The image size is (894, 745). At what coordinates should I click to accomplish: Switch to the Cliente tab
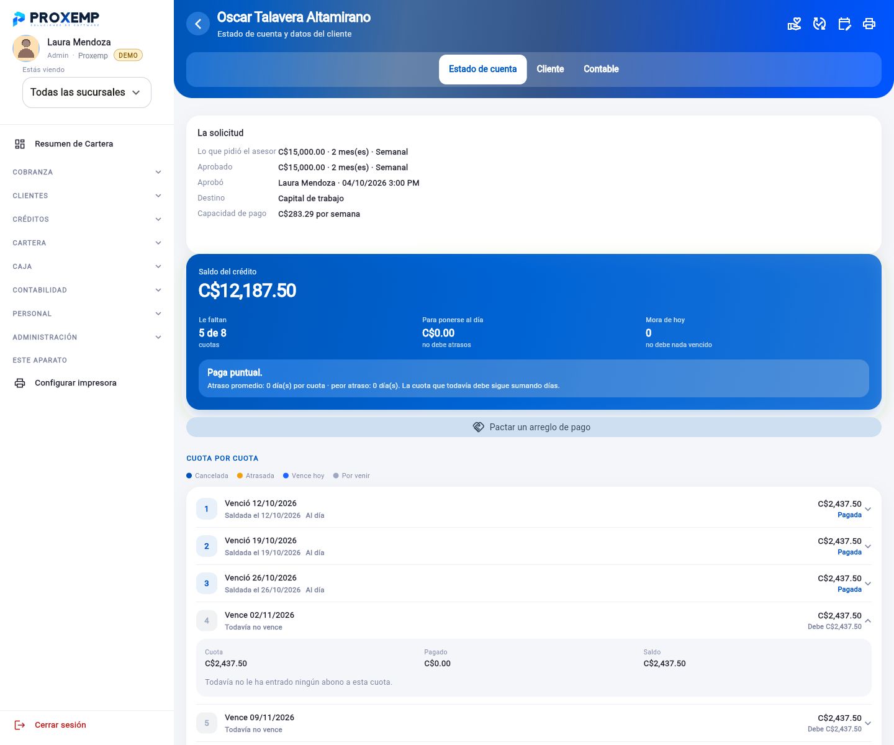pyautogui.click(x=550, y=69)
